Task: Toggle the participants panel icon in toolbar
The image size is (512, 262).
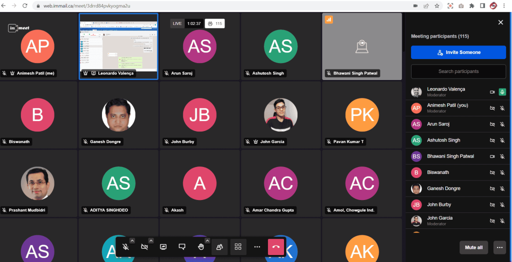Action: pyautogui.click(x=219, y=247)
